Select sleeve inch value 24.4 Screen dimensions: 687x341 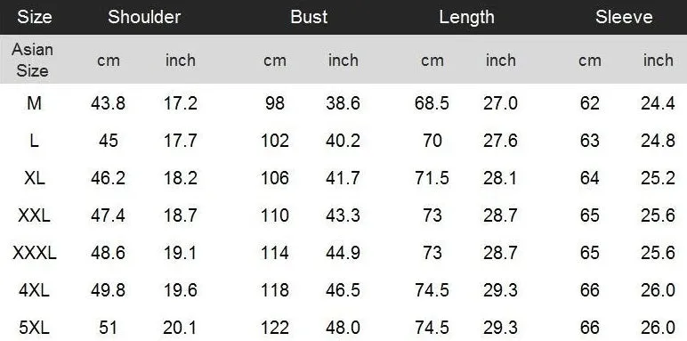click(x=658, y=103)
